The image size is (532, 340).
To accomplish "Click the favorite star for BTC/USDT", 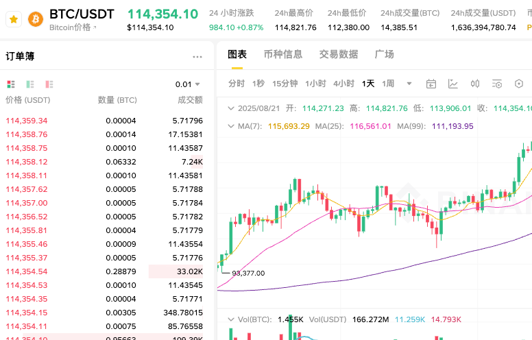I will pyautogui.click(x=14, y=20).
